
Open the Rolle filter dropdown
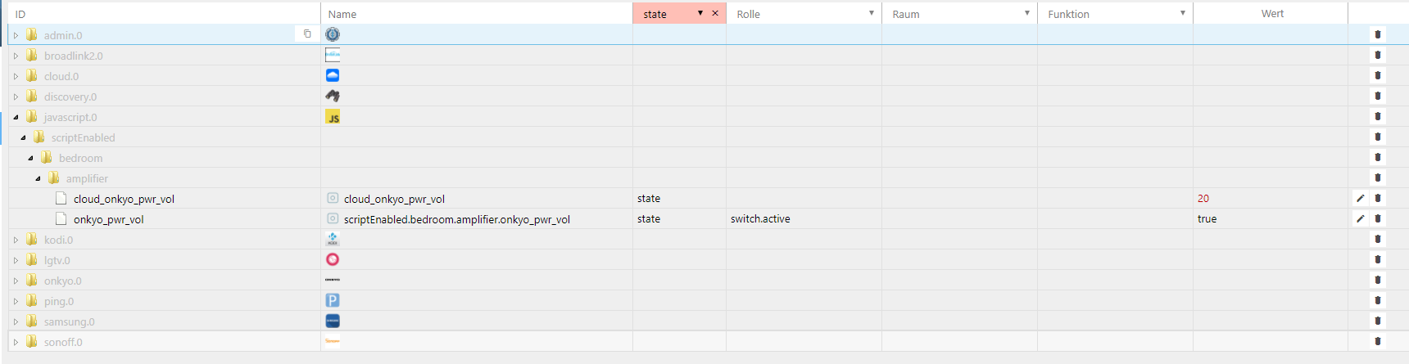pos(871,13)
